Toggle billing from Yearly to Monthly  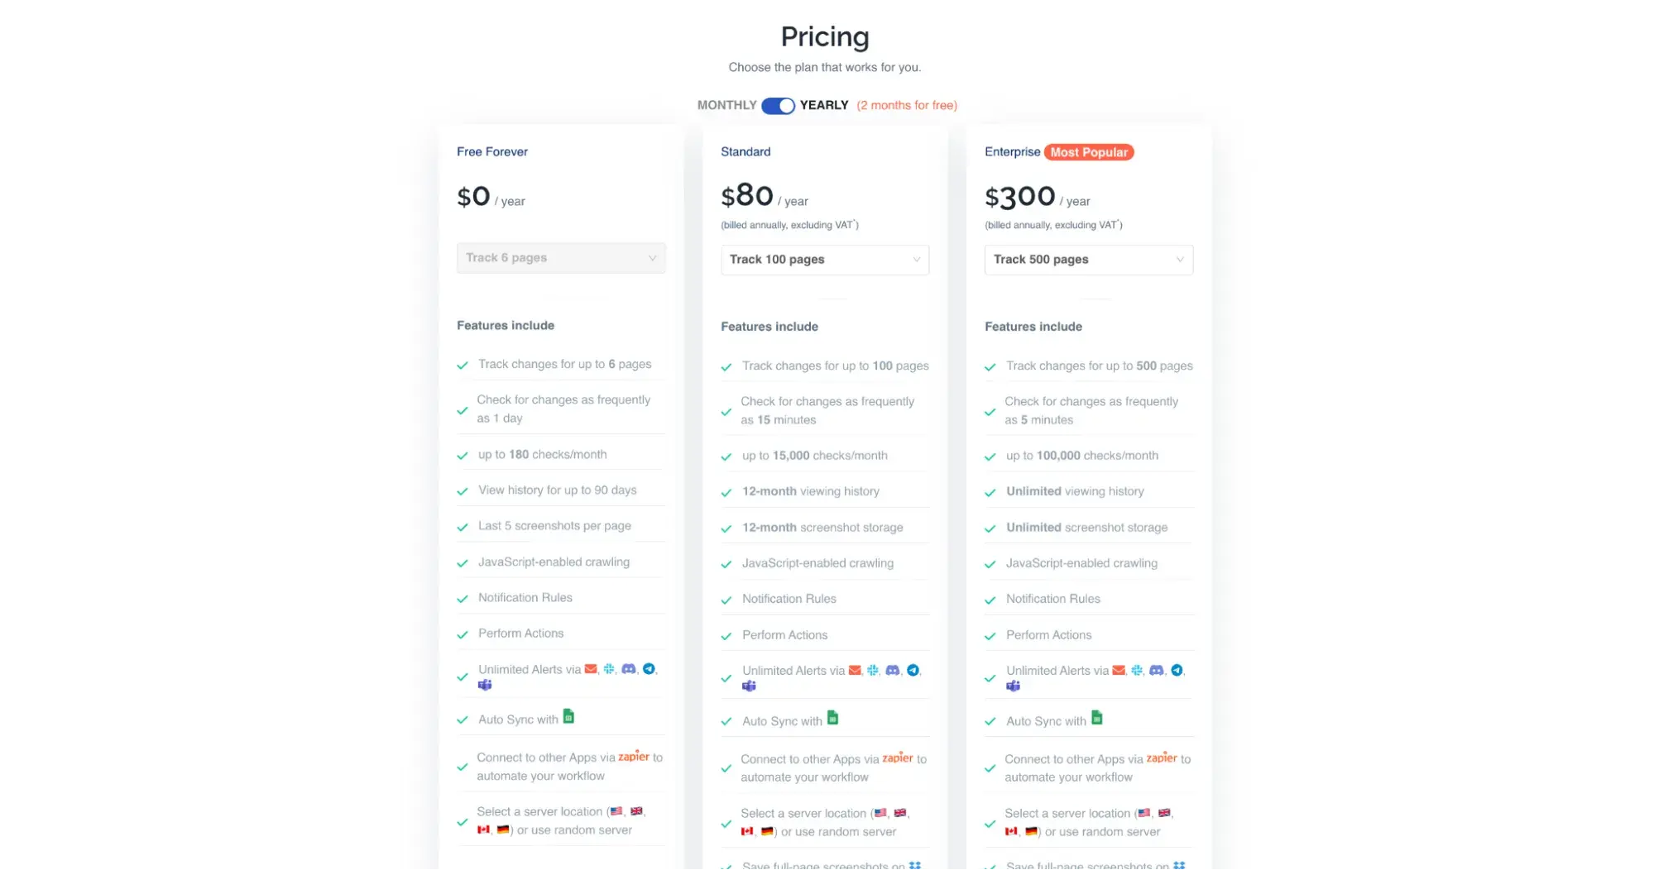(x=777, y=105)
